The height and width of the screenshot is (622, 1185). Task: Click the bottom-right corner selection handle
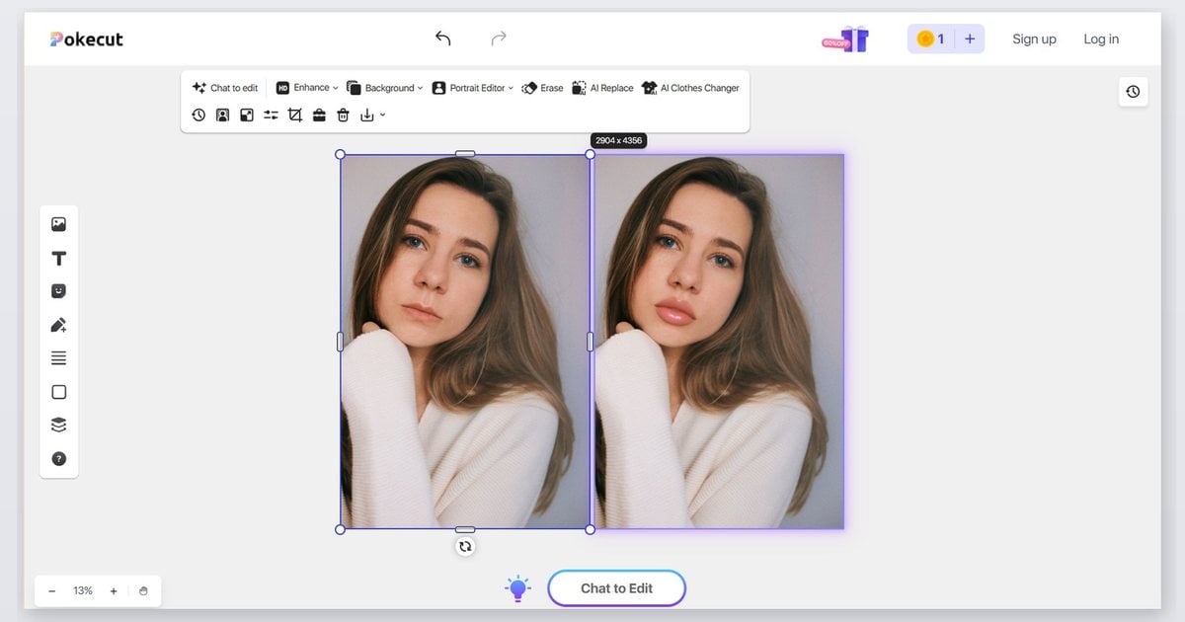pos(591,529)
